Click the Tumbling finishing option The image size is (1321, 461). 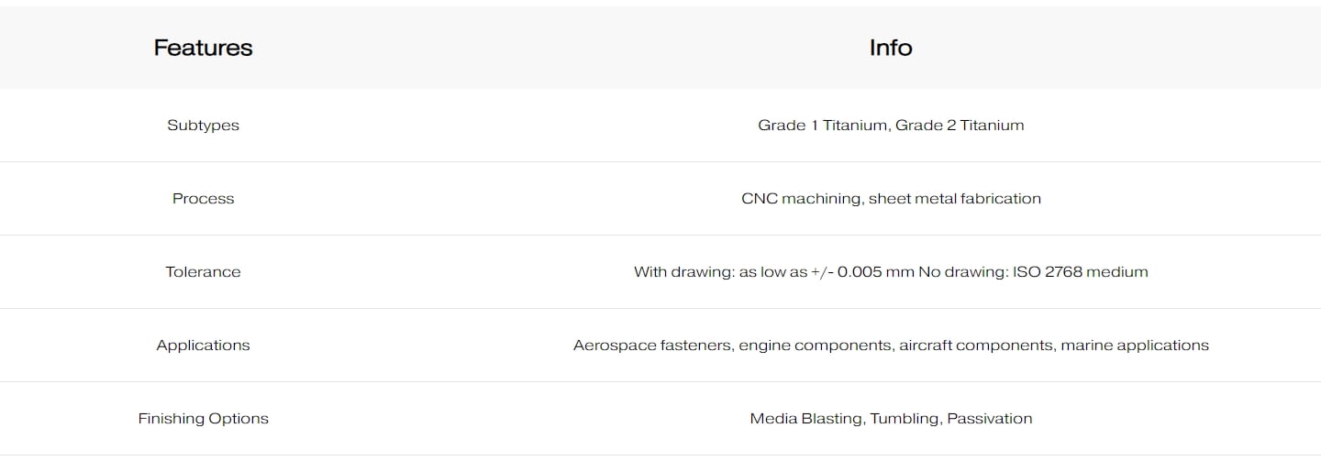(x=904, y=419)
